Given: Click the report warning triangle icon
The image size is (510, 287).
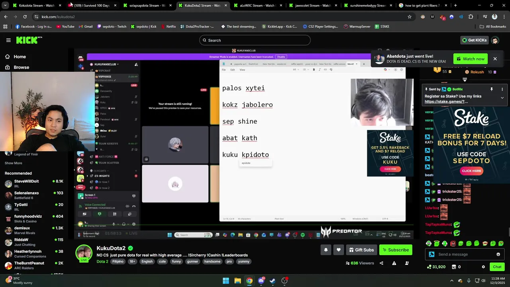Looking at the screenshot, I should pos(394,263).
